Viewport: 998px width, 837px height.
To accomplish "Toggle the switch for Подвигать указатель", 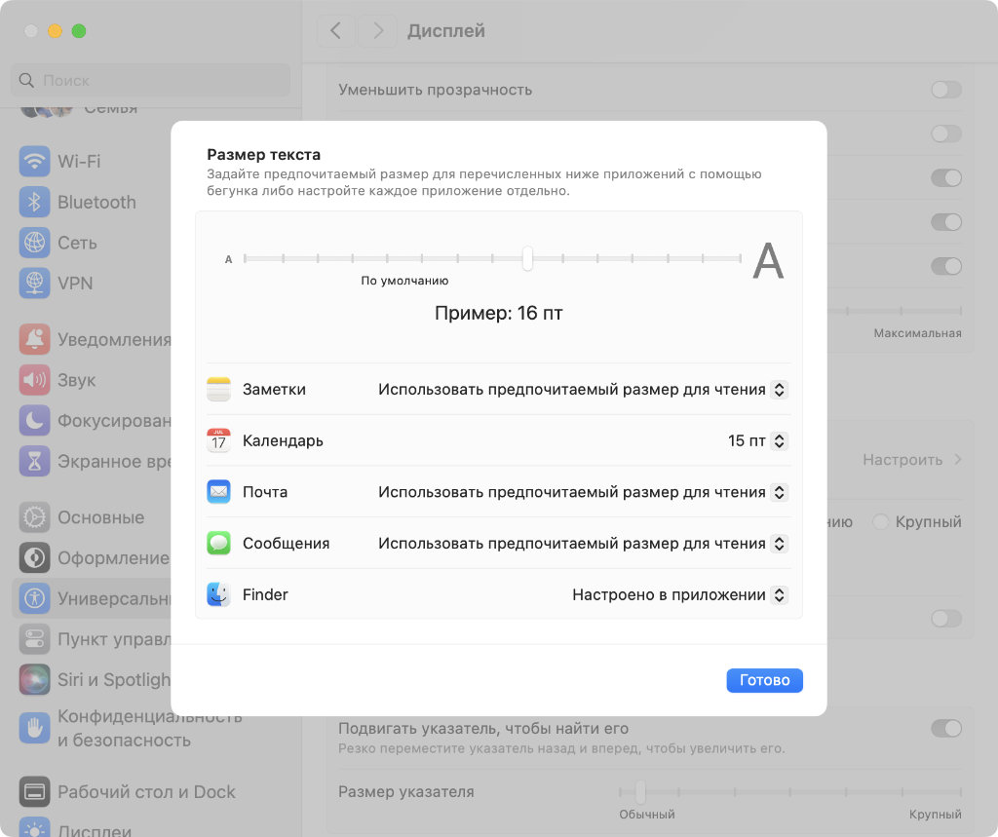I will (945, 728).
